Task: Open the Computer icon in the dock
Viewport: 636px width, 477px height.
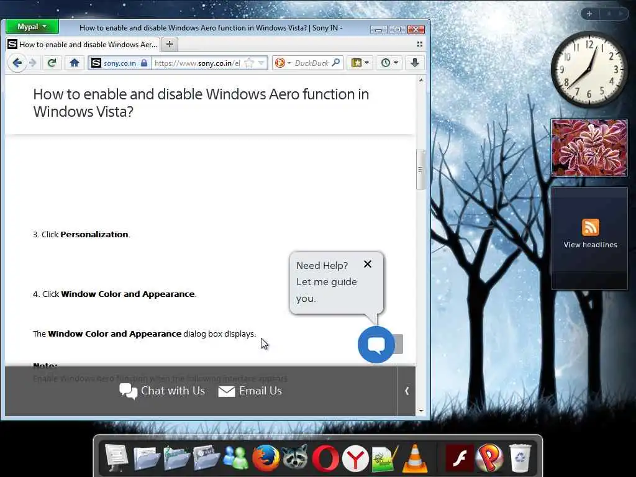Action: click(x=116, y=458)
